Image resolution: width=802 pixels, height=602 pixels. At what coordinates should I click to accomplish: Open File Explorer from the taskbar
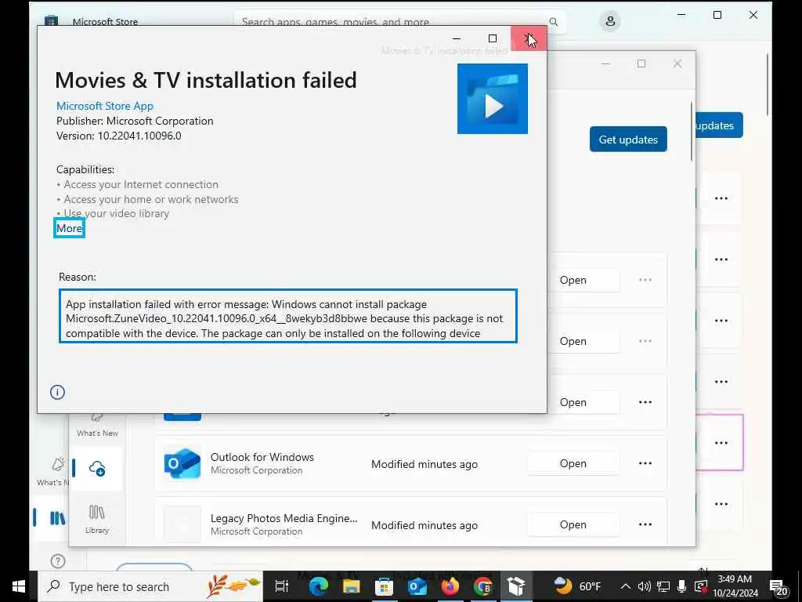click(x=351, y=586)
